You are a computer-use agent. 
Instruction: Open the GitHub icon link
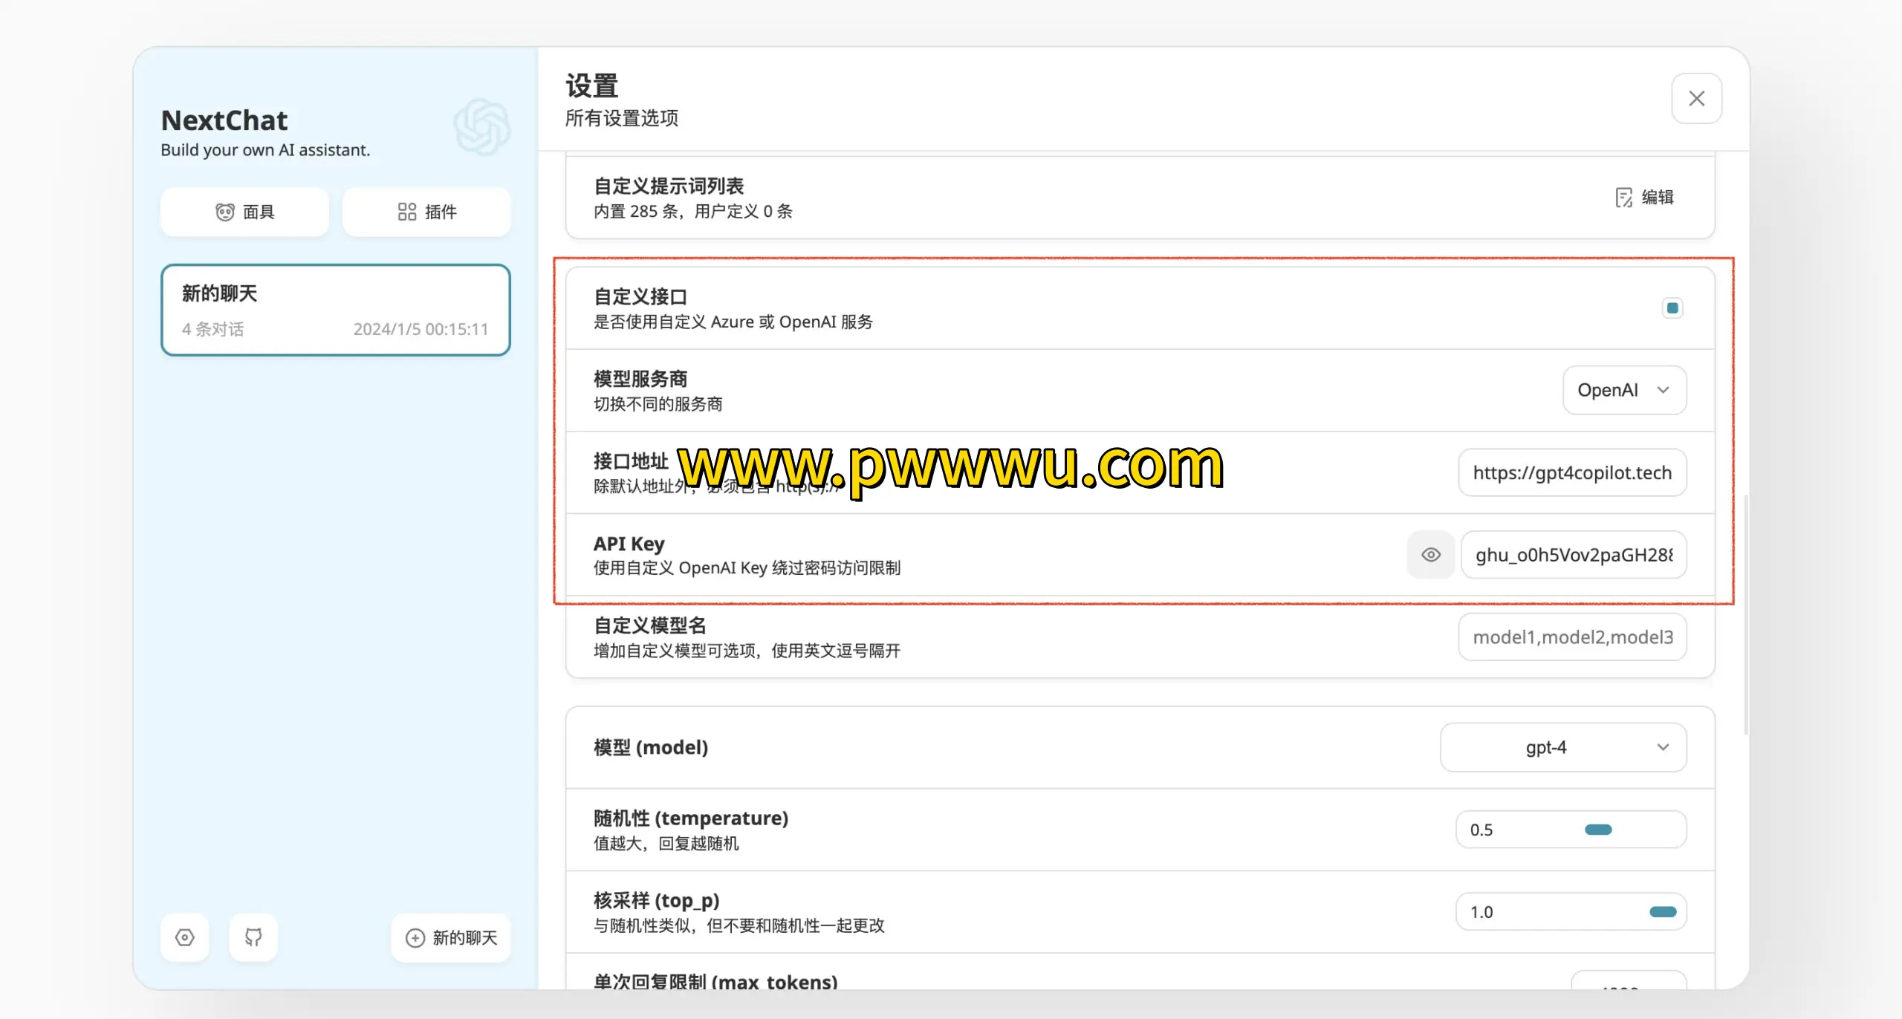(253, 937)
